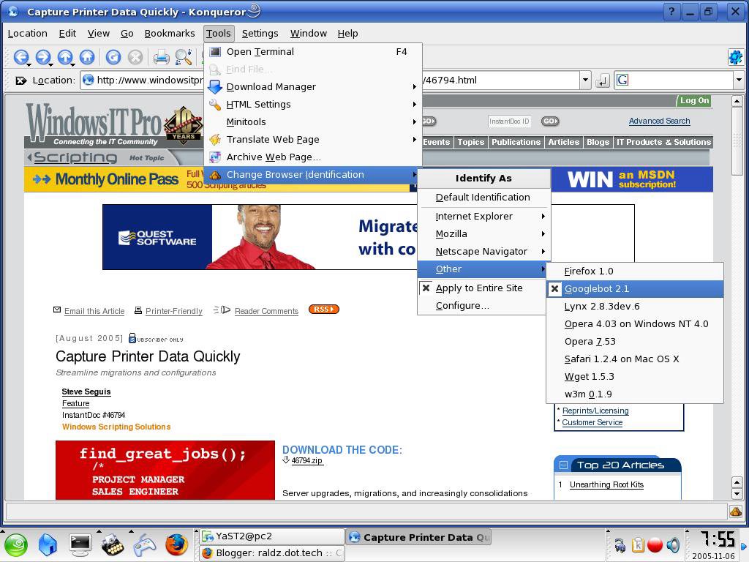Viewport: 749px width, 562px height.
Task: Choose Safari 1.2.4 on Mac OS X
Action: [635, 359]
